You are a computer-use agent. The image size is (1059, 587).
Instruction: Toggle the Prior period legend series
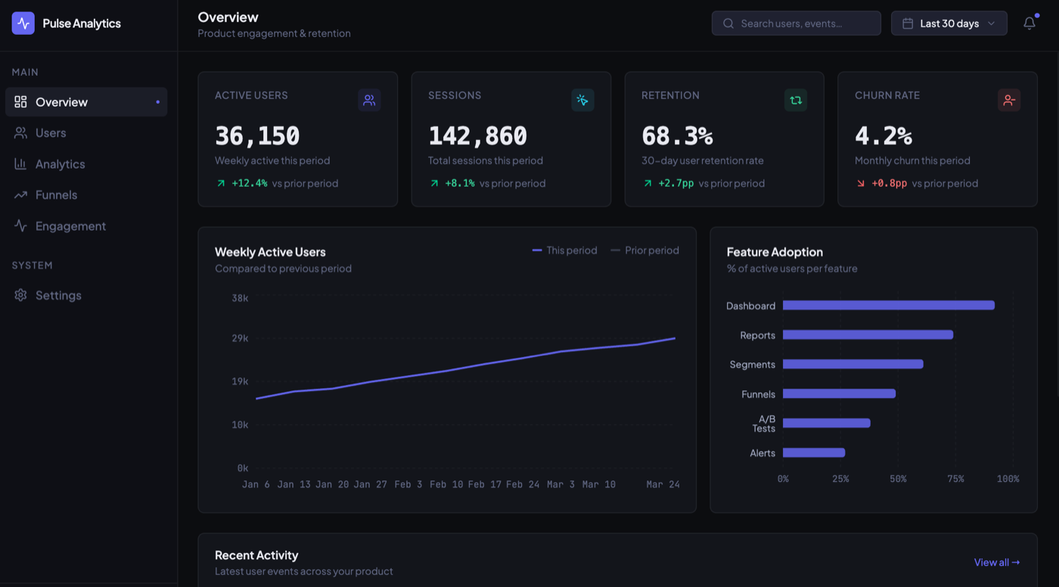click(644, 250)
